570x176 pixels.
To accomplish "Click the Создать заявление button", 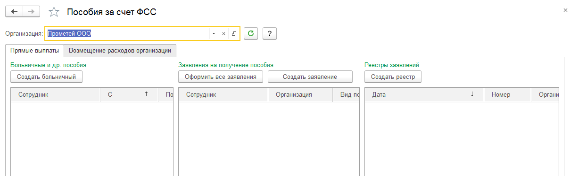I will (310, 77).
